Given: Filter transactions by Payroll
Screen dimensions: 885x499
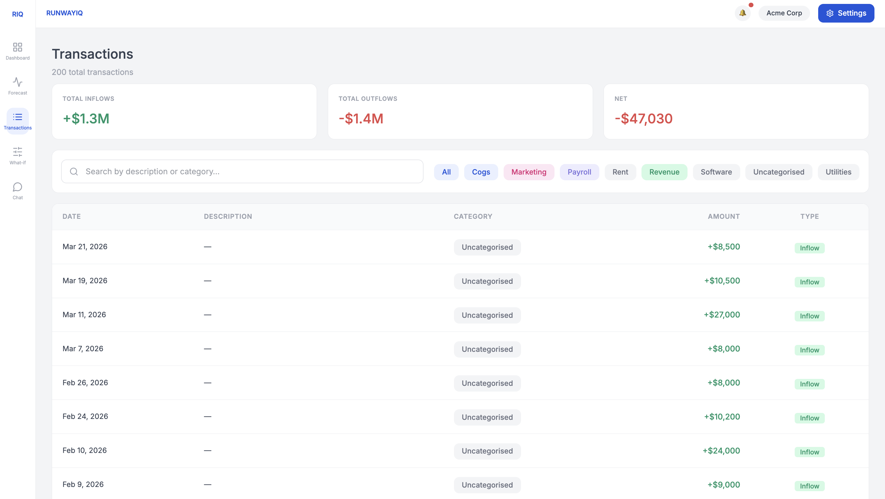Looking at the screenshot, I should click(x=579, y=172).
